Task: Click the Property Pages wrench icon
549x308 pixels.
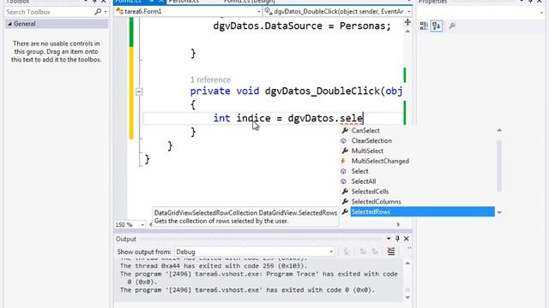Action: [452, 26]
